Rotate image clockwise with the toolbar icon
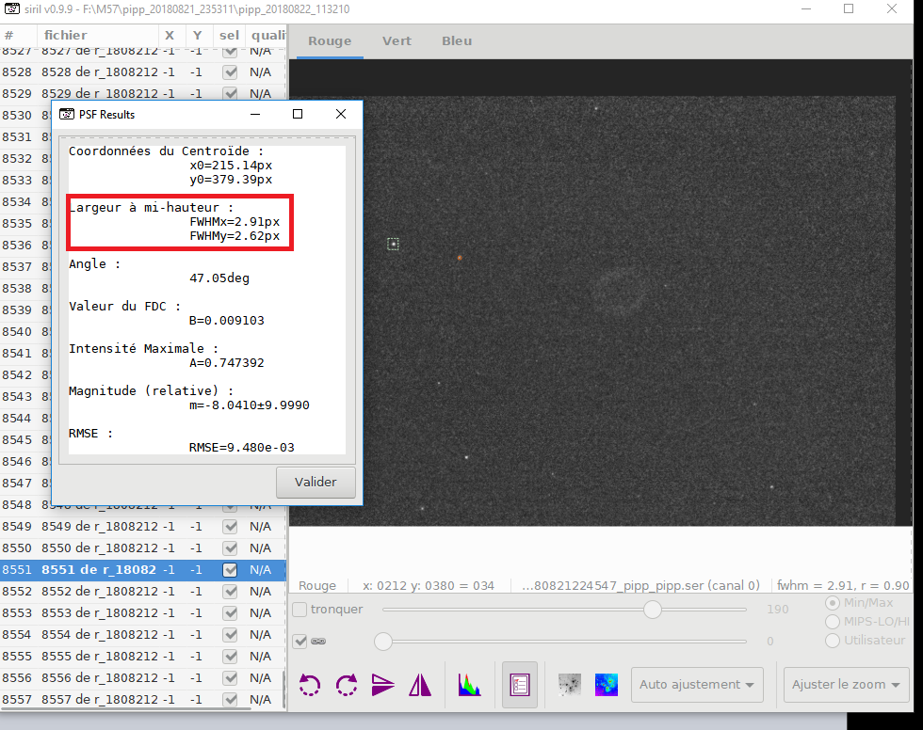 point(347,685)
